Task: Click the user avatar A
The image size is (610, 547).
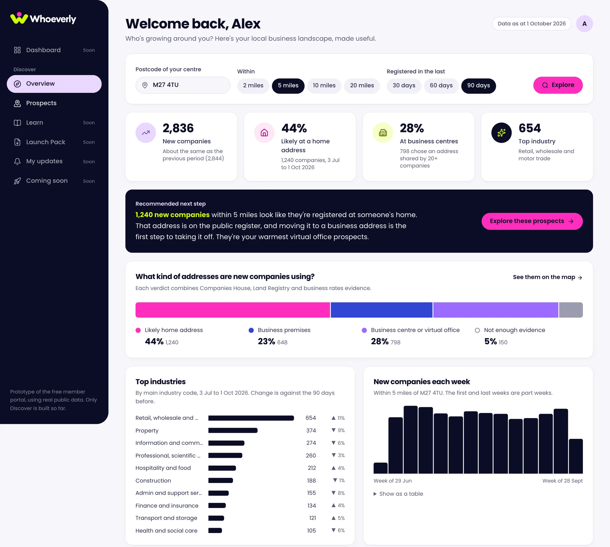Action: (x=584, y=24)
